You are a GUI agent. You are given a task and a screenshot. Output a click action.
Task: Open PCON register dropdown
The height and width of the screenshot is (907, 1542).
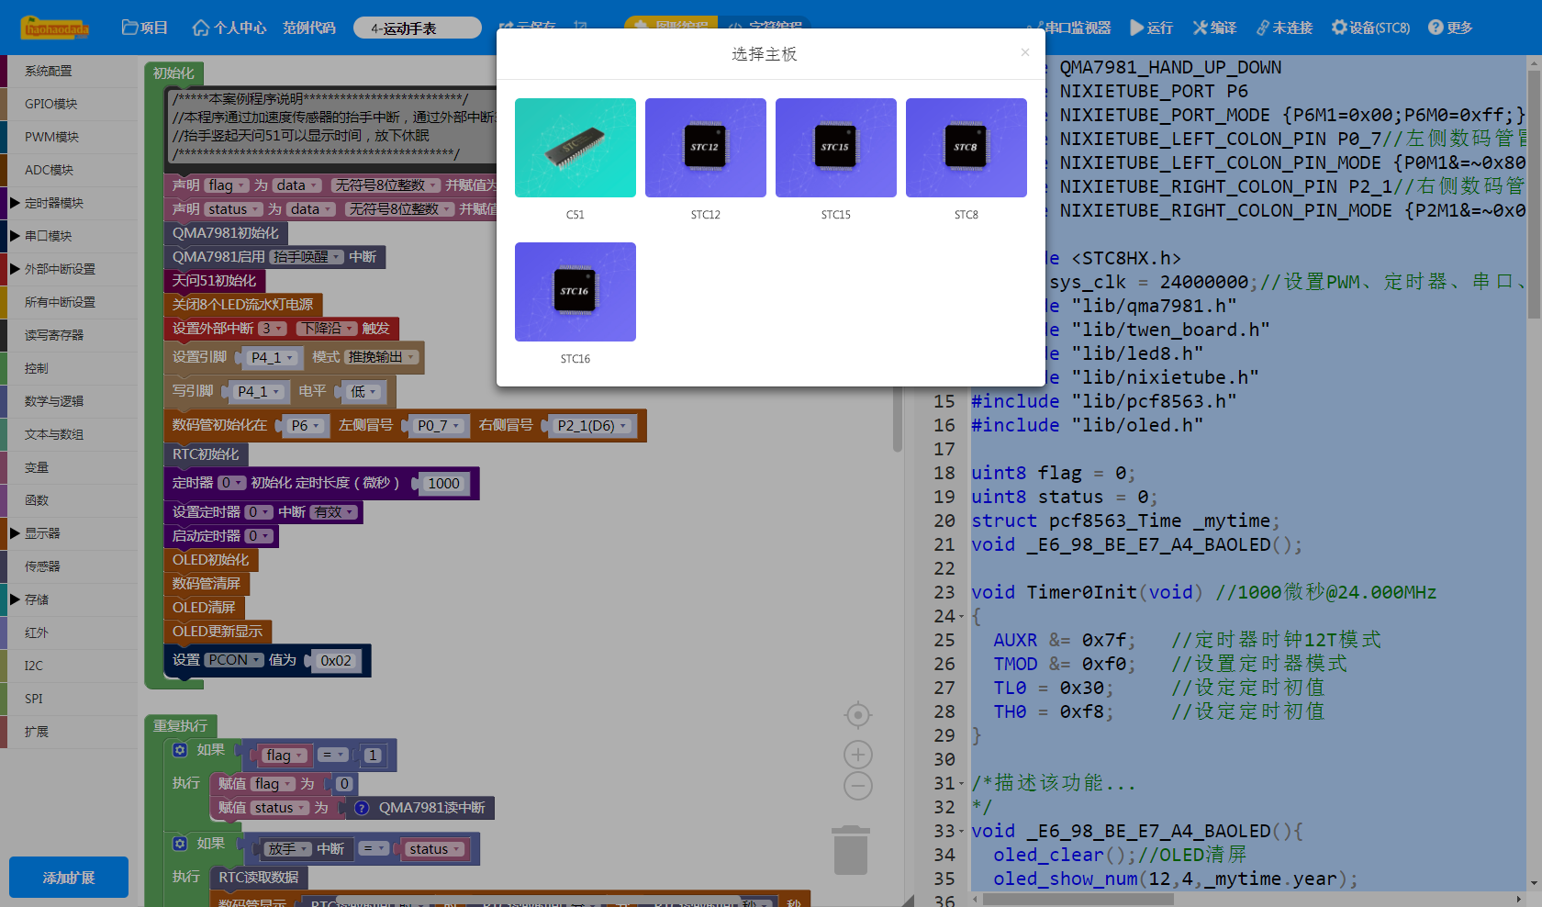click(x=233, y=660)
